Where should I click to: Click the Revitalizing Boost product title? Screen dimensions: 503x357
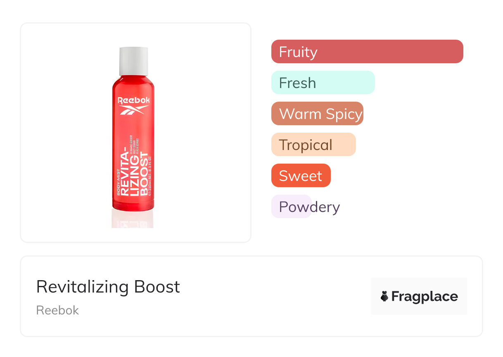[x=108, y=287]
